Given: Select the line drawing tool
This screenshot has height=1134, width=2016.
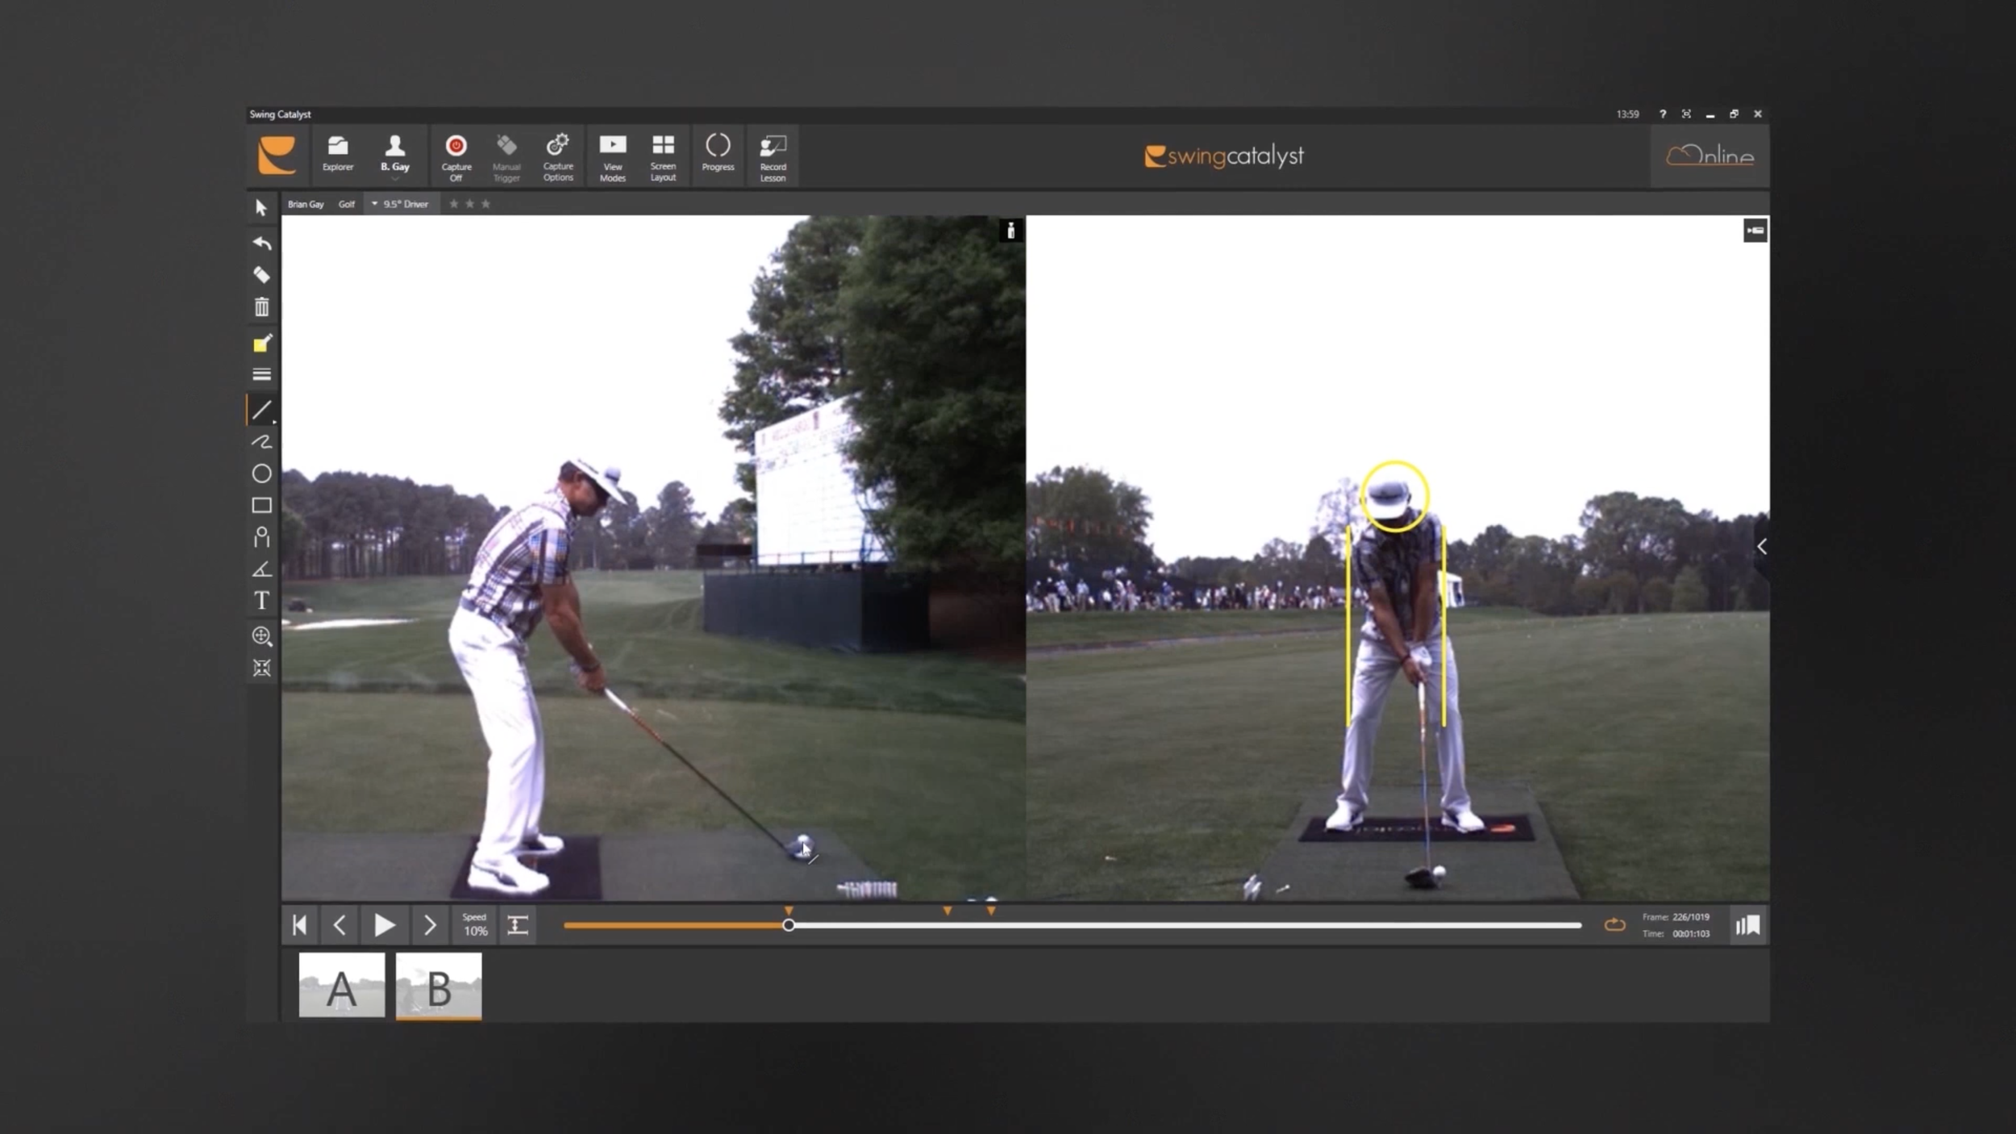Looking at the screenshot, I should pos(261,410).
